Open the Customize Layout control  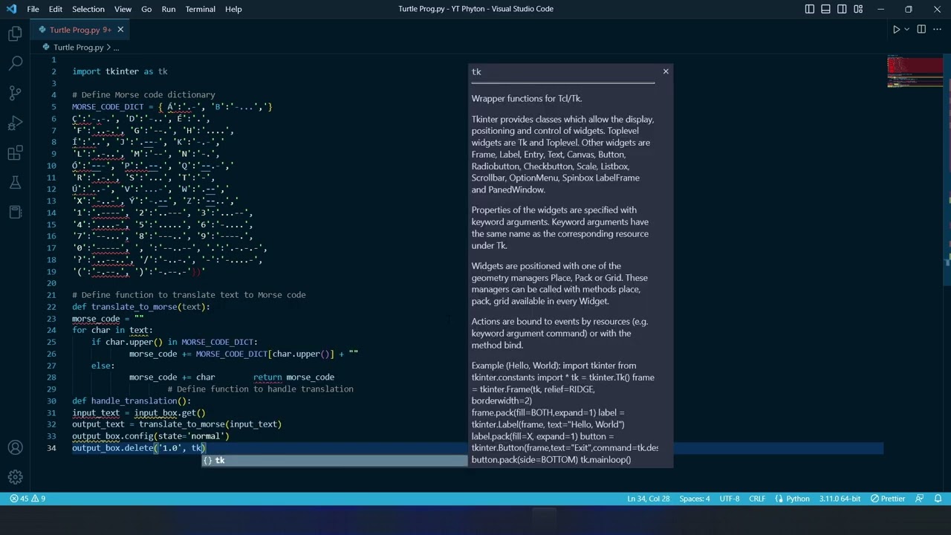coord(859,9)
